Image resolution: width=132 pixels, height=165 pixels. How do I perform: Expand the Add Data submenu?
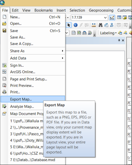[37, 58]
